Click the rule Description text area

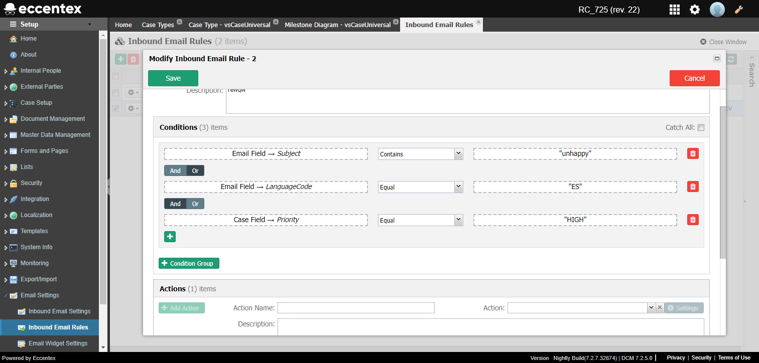point(467,102)
